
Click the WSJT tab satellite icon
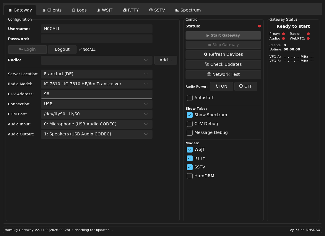[x=99, y=10]
